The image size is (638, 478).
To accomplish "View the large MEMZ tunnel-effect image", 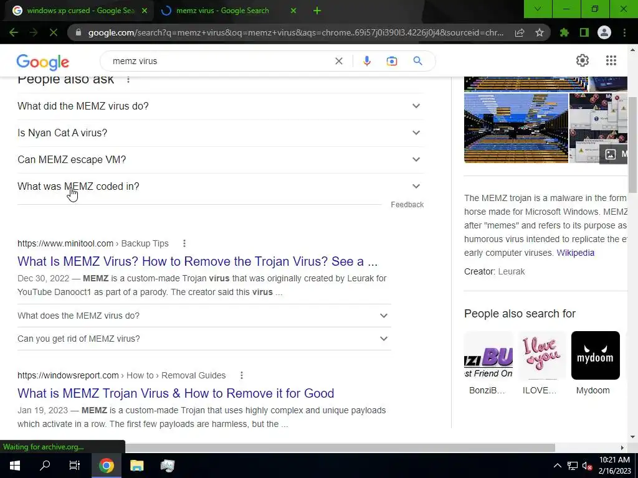I will click(x=516, y=128).
